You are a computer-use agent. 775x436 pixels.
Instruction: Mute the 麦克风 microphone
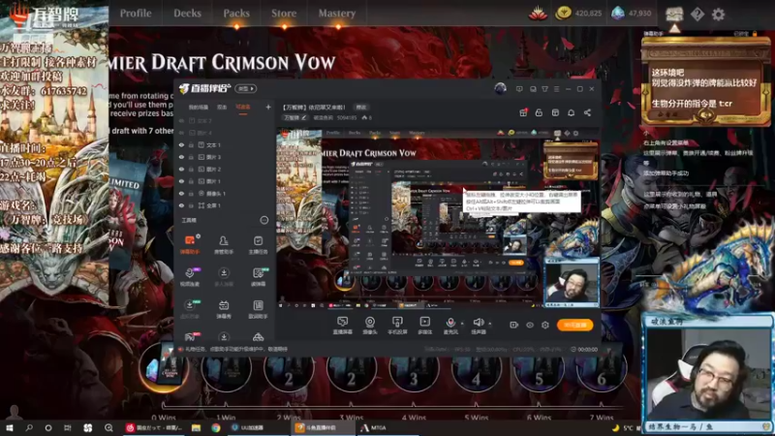pos(450,326)
